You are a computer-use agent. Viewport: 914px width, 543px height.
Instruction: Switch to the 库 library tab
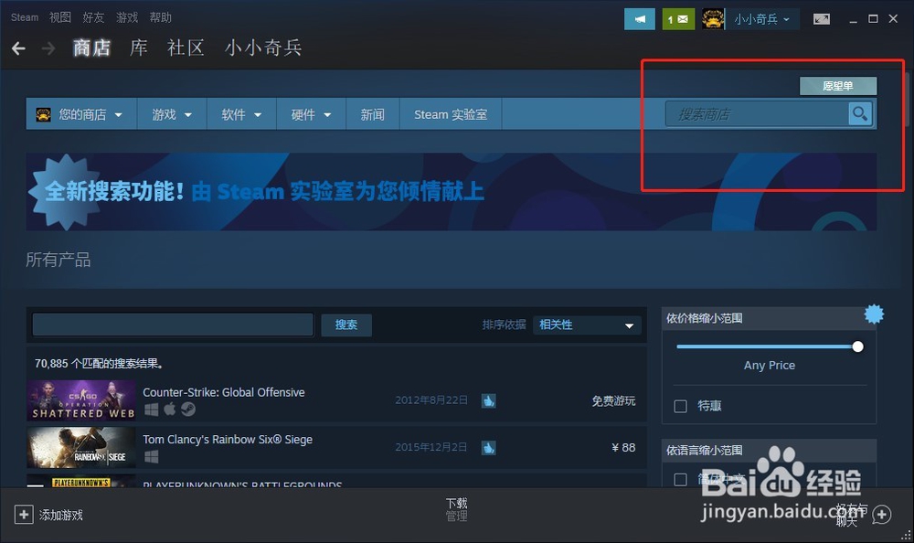(x=139, y=48)
